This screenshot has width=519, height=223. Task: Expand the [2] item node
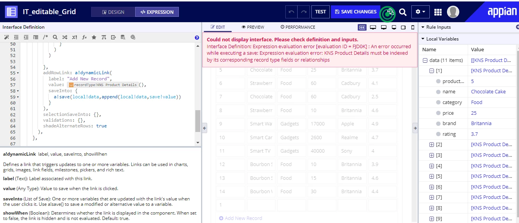pyautogui.click(x=432, y=145)
